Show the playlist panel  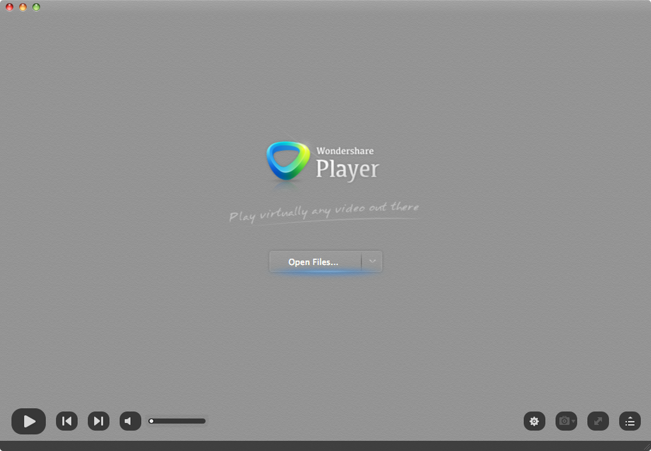coord(630,421)
